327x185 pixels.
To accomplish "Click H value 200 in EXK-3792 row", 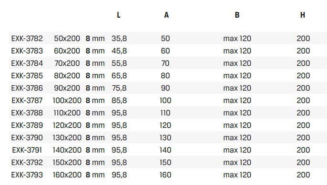I will [303, 163].
